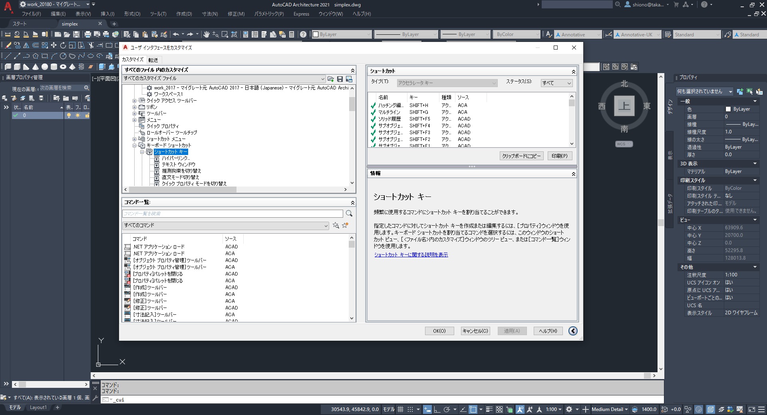The image size is (767, 415).
Task: Select the Cone solid tool
Action: (x=35, y=67)
